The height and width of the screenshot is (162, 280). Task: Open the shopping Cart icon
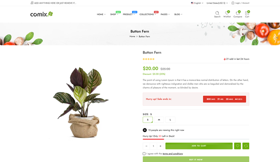click(x=247, y=13)
